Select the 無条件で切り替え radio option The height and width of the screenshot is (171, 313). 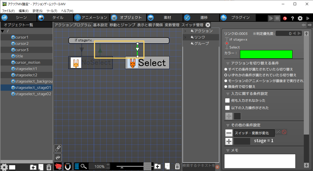click(x=226, y=86)
